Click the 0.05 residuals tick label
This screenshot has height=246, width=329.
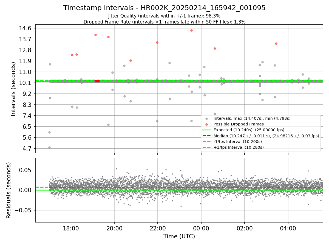tap(25, 170)
